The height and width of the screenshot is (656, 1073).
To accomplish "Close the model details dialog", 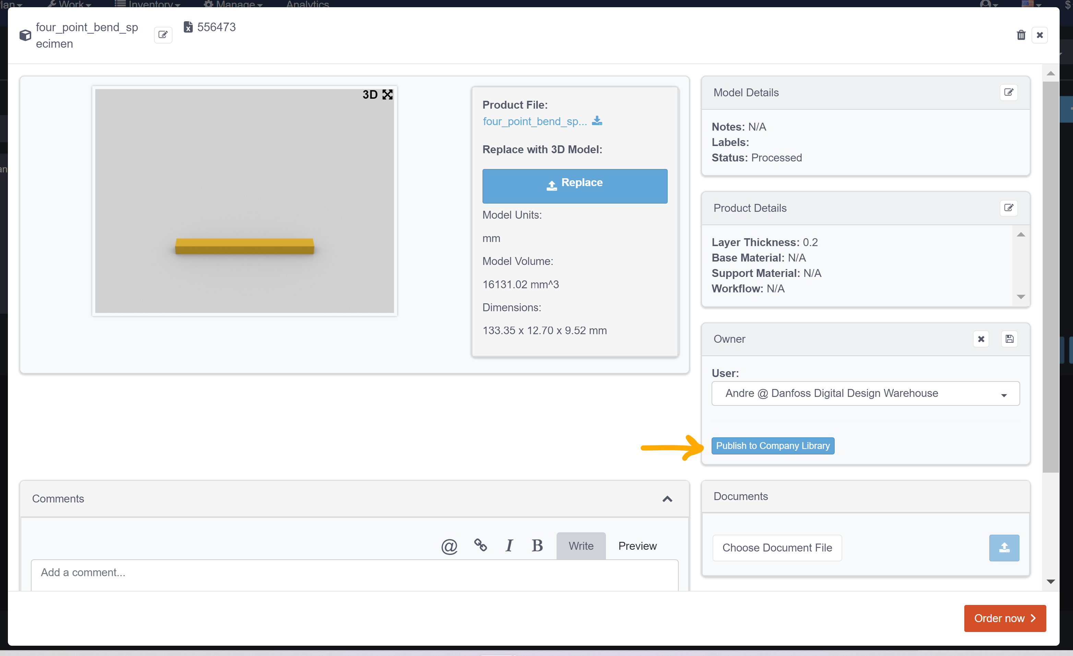I will (1039, 35).
